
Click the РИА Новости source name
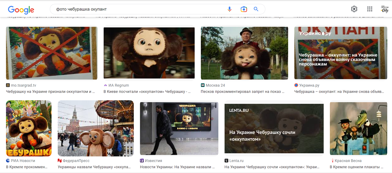[x=23, y=160]
